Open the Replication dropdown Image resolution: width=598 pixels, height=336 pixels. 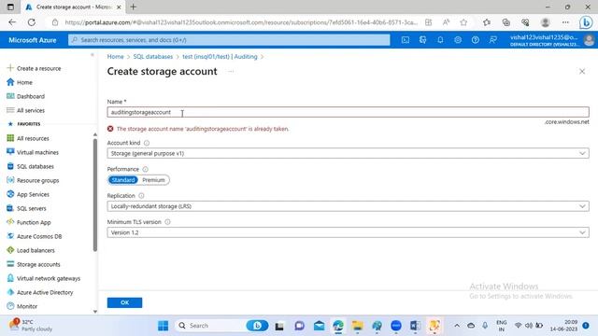348,206
